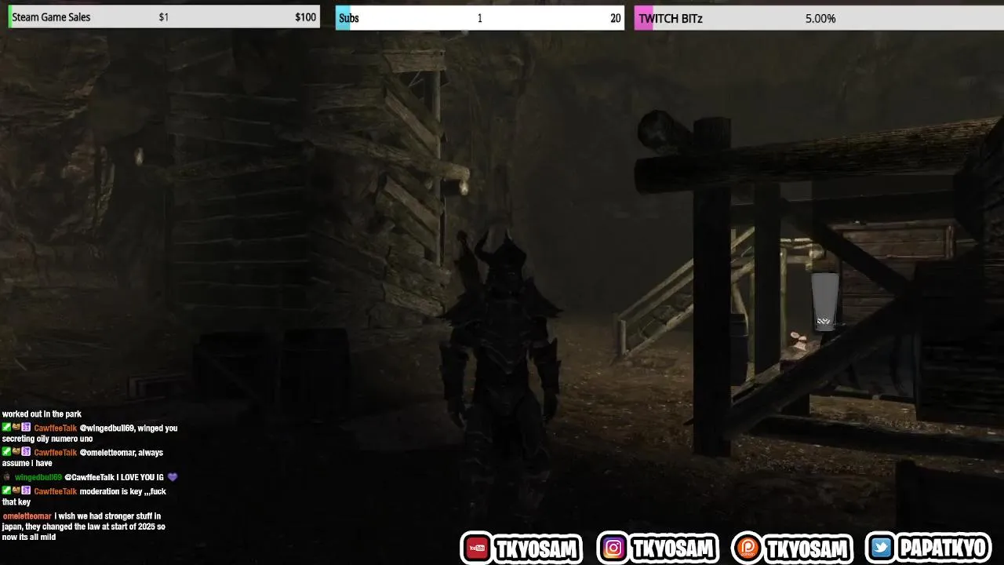Click the '@CawffeeTalk I LOVE YOU IG' text
Image resolution: width=1004 pixels, height=565 pixels.
(x=114, y=477)
